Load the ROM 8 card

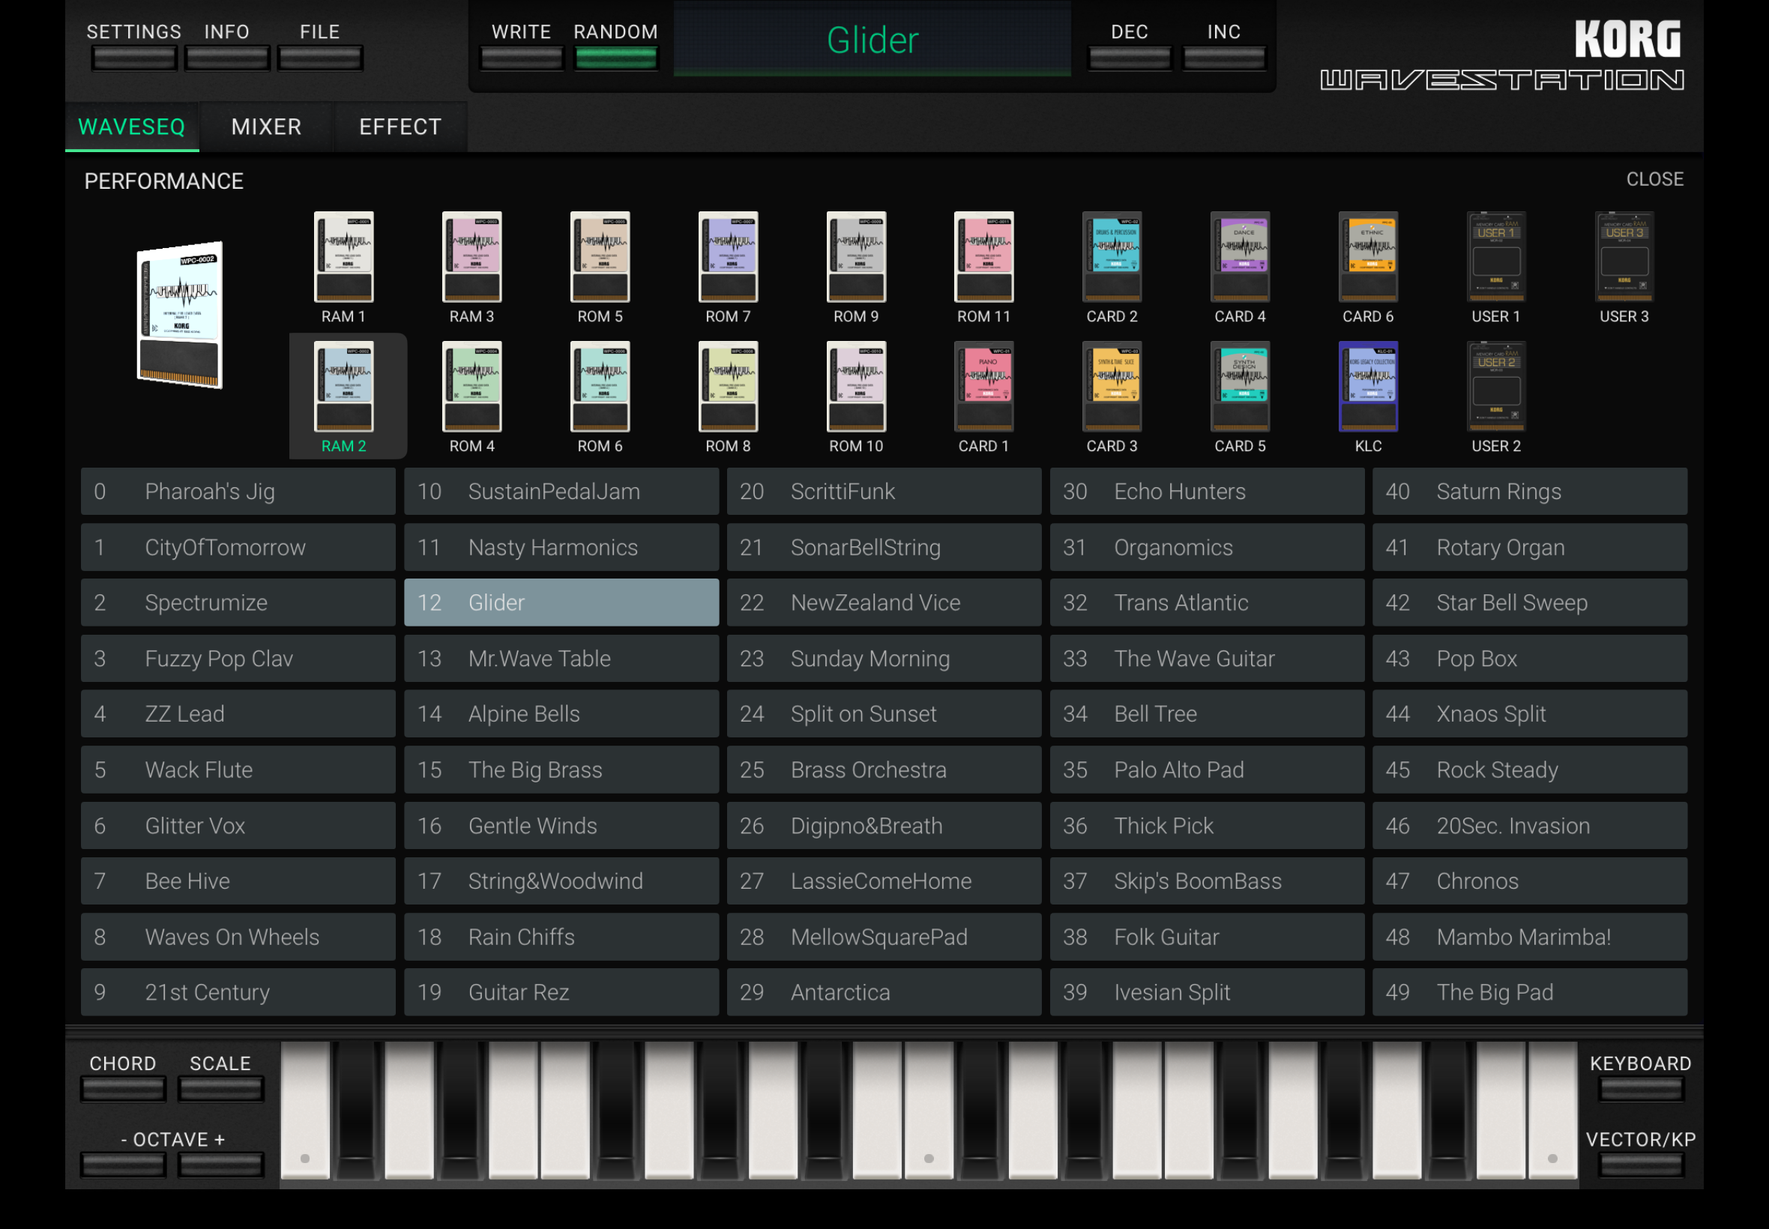pos(728,387)
